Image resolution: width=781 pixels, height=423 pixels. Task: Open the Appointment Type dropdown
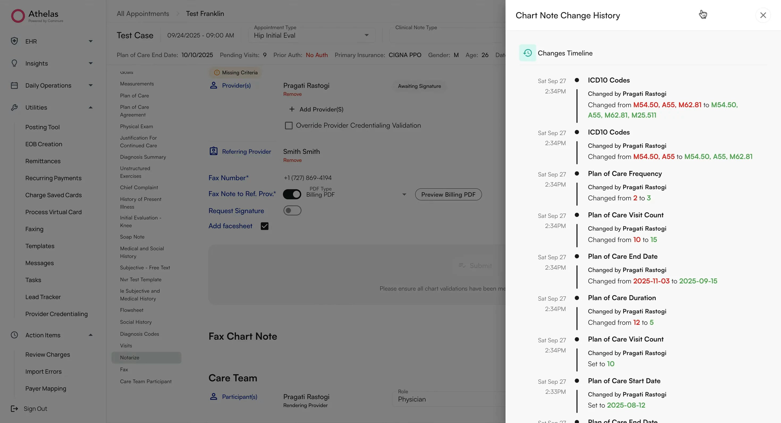(367, 35)
